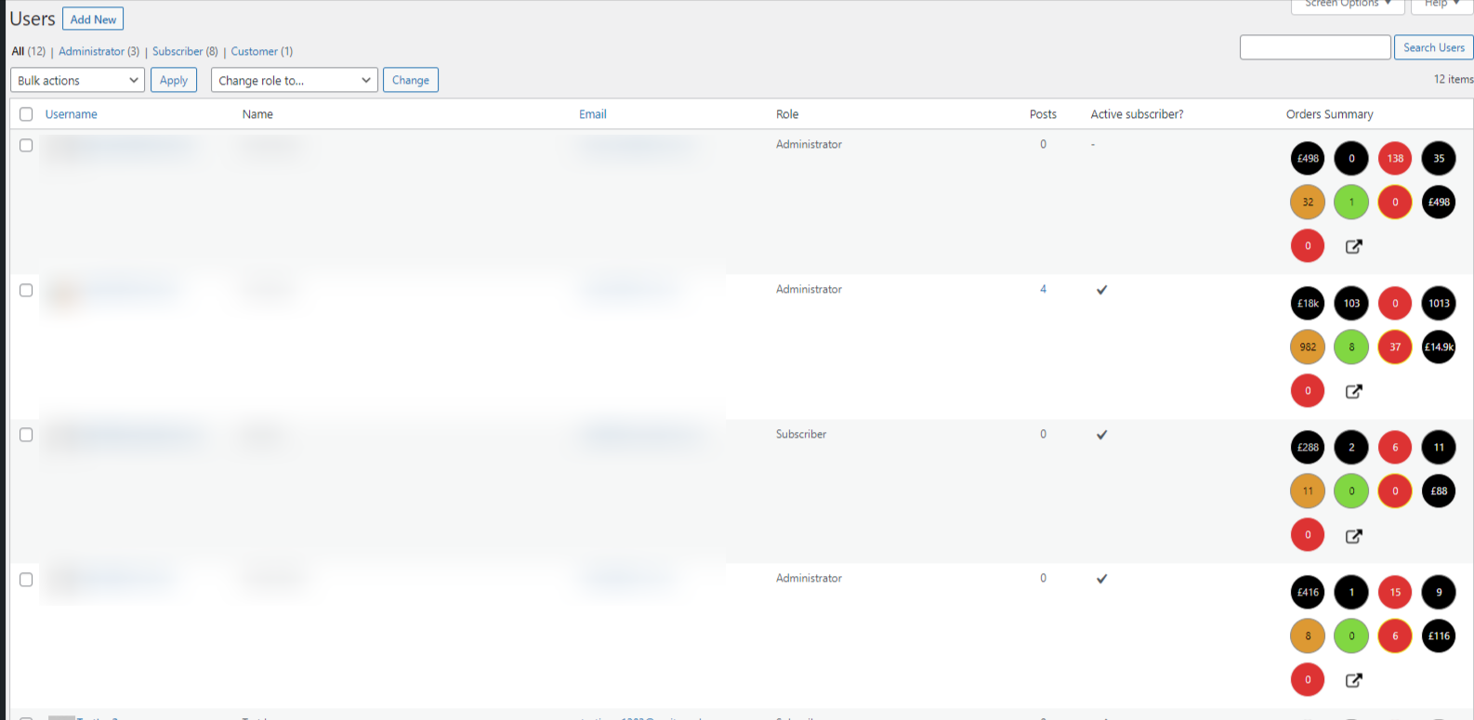Click the black £416 orders badge
This screenshot has width=1474, height=720.
click(x=1308, y=592)
